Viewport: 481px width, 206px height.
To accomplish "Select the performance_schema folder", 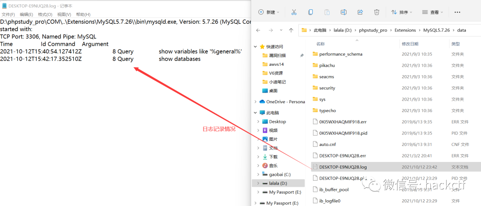I will 341,54.
